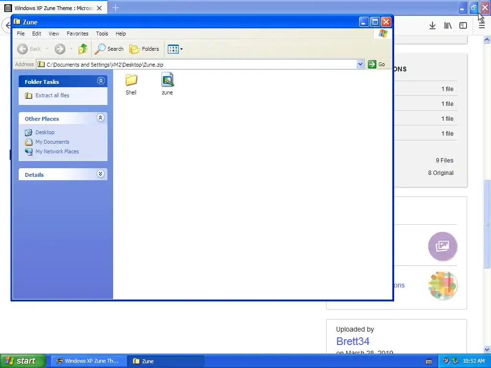Click the Safely Remove Hardware tray icon
491x368 pixels.
pos(455,361)
